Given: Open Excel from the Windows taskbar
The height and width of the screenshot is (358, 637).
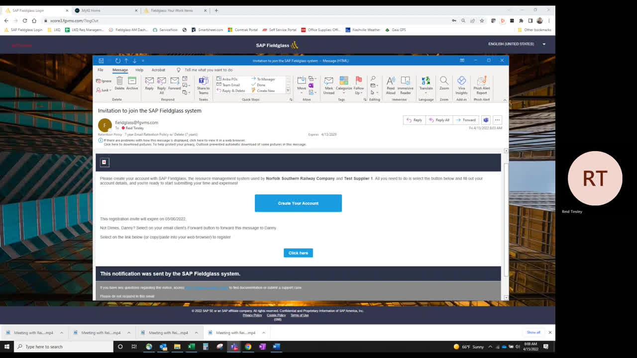Looking at the screenshot, I should click(x=191, y=347).
